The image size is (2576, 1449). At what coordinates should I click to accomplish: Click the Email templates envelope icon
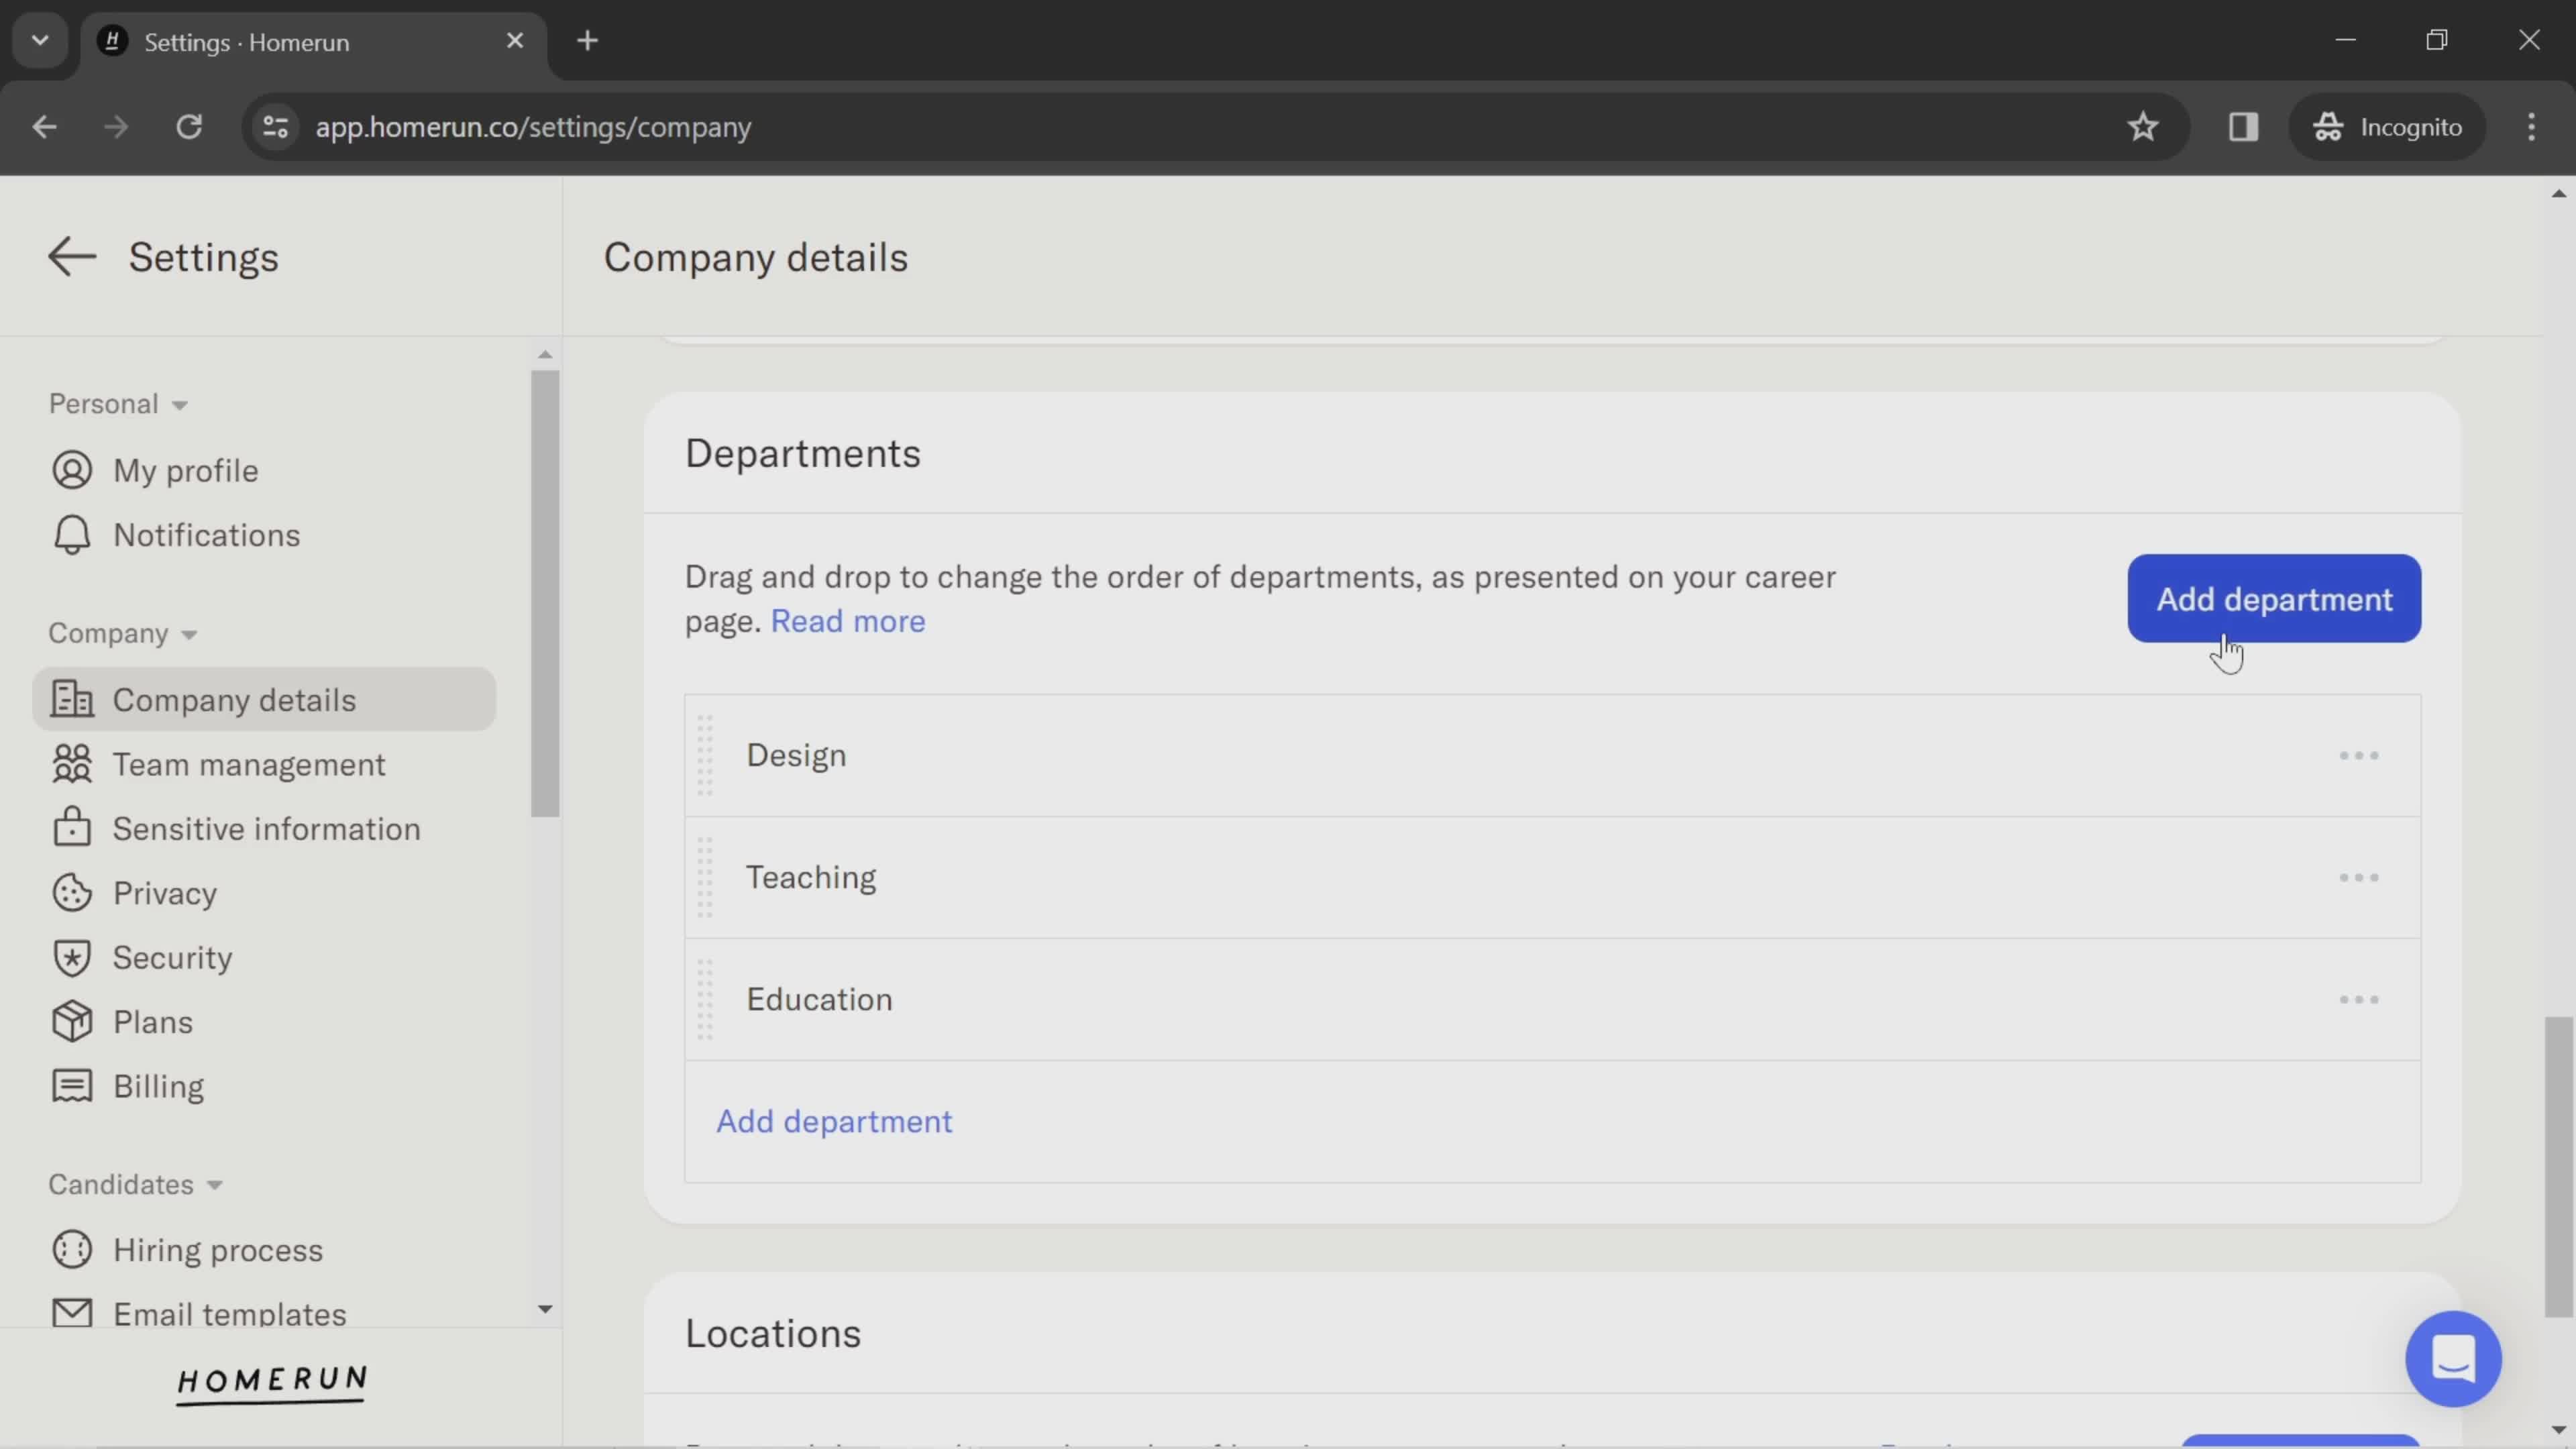pos(72,1313)
